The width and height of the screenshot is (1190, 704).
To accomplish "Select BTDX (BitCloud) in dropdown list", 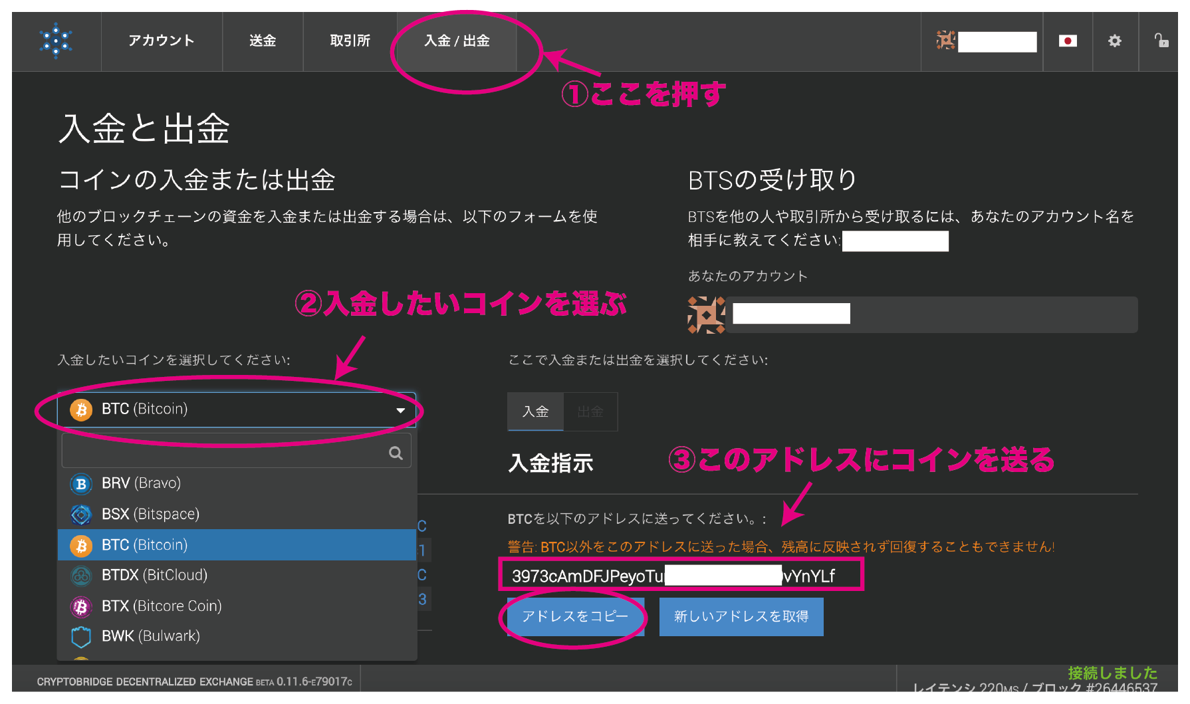I will pyautogui.click(x=154, y=576).
